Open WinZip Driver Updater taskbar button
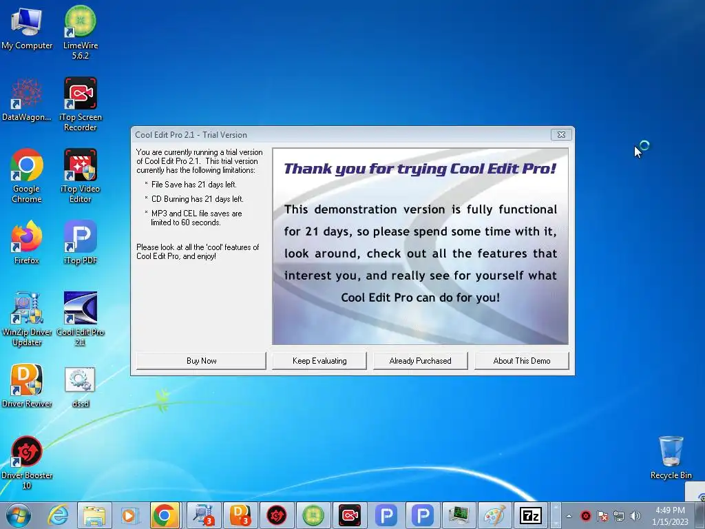Screen dimensions: 705x529 204,515
